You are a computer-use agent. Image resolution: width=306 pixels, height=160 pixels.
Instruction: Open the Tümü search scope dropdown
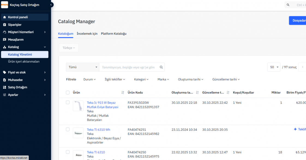tap(83, 67)
